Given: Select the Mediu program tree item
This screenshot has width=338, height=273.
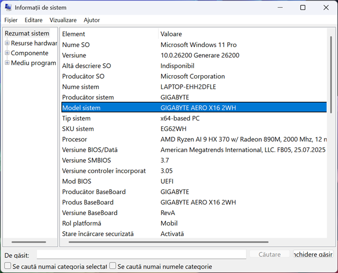Looking at the screenshot, I should point(33,63).
